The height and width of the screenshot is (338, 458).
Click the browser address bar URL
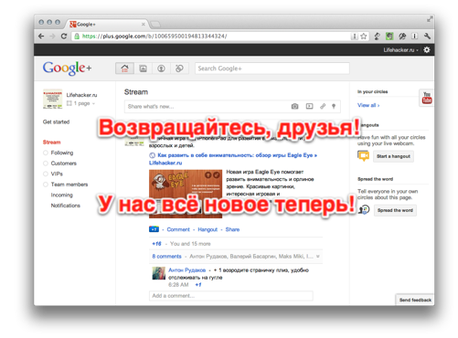click(154, 37)
